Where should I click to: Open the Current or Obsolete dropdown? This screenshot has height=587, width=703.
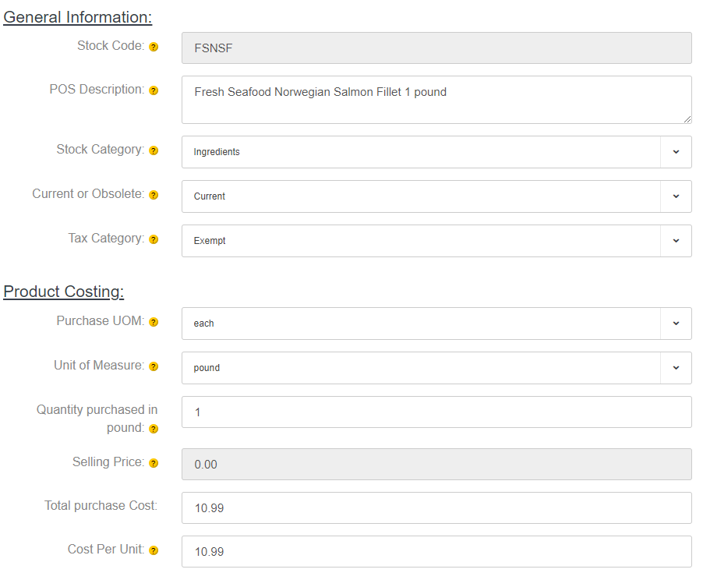[x=436, y=196]
